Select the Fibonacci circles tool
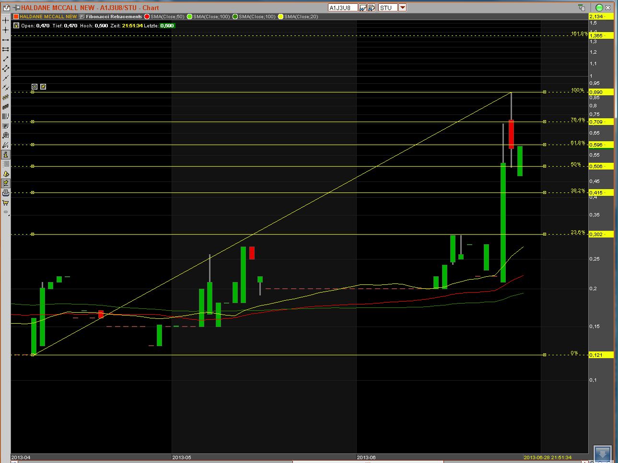Image resolution: width=618 pixels, height=463 pixels. [x=6, y=136]
